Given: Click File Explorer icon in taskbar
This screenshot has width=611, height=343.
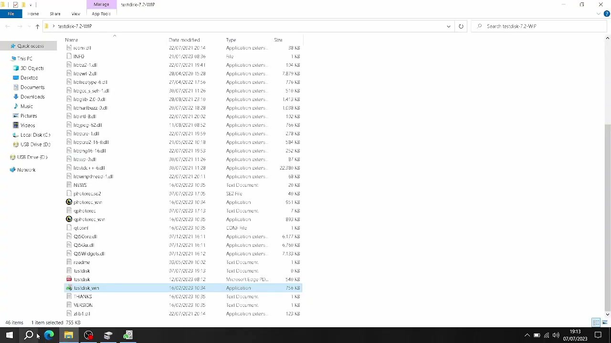Looking at the screenshot, I should [x=69, y=335].
